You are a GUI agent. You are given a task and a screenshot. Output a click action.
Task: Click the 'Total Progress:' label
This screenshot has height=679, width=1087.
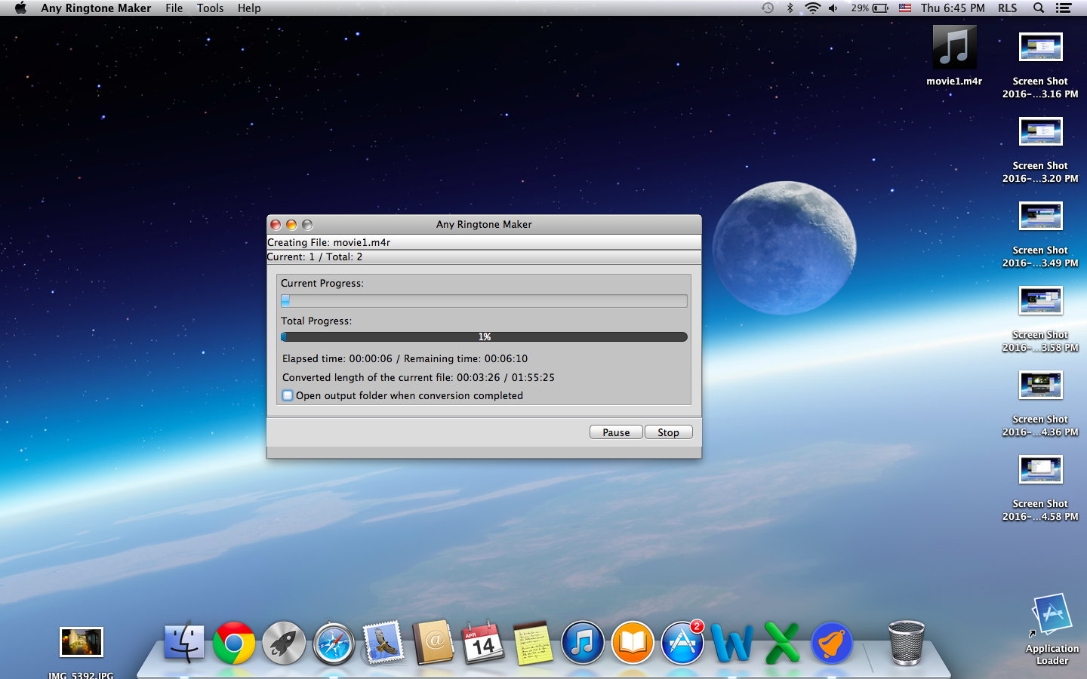pos(316,321)
